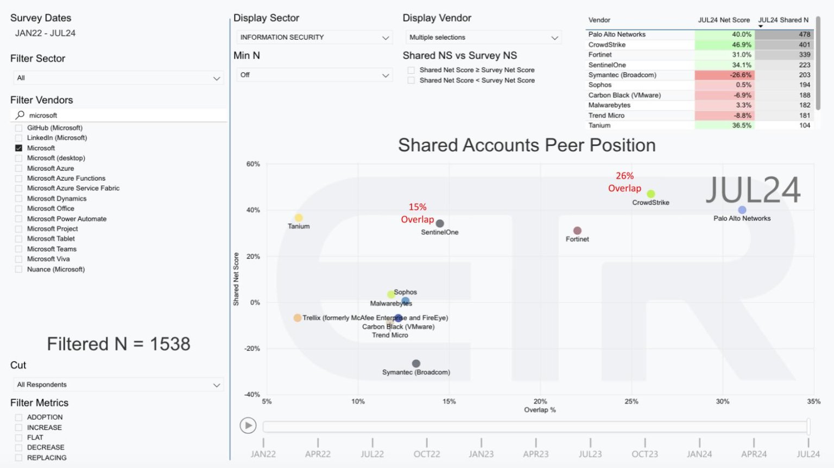Click the timeline slider handle at JUL24
Image resolution: width=834 pixels, height=468 pixels.
tap(808, 426)
